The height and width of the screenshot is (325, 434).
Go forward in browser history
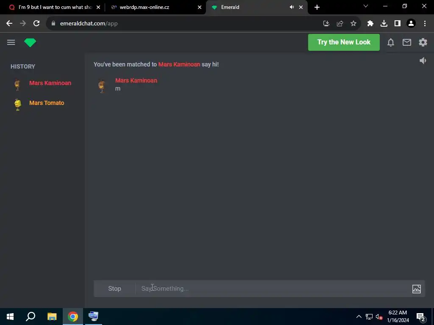(x=23, y=24)
